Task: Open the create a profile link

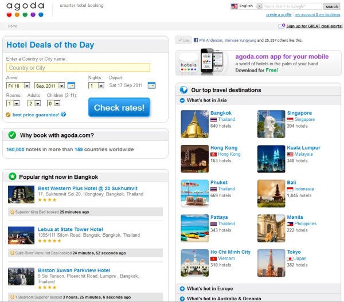Action: coord(279,14)
